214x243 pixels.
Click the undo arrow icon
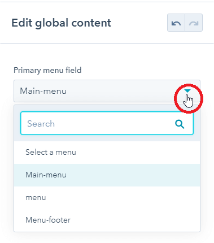point(176,23)
